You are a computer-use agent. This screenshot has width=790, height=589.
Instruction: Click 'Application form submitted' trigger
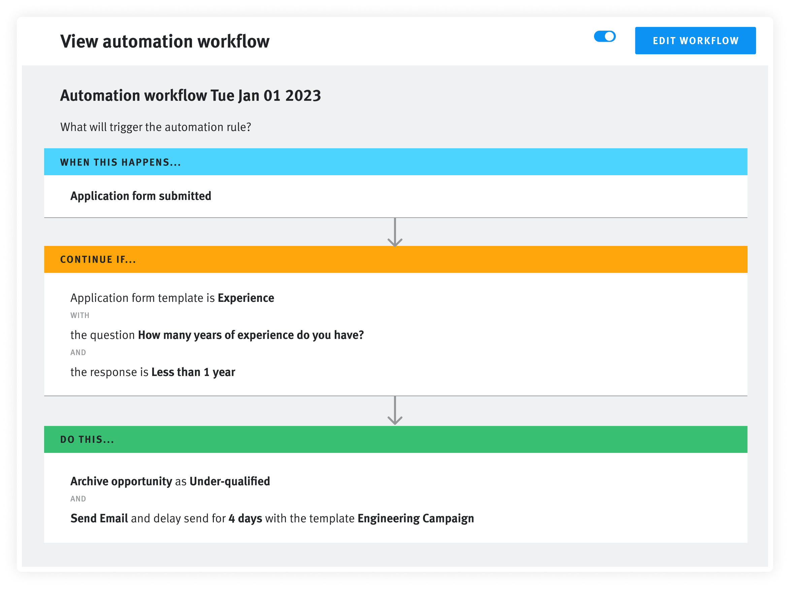click(x=140, y=196)
